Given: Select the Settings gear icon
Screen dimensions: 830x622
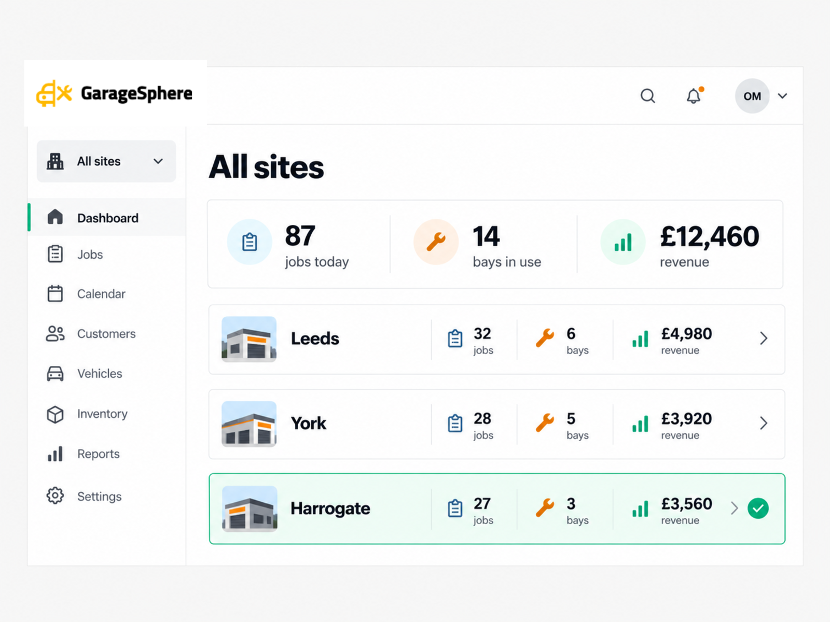Looking at the screenshot, I should [55, 496].
